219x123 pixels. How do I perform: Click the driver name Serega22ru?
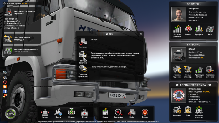(x=193, y=9)
